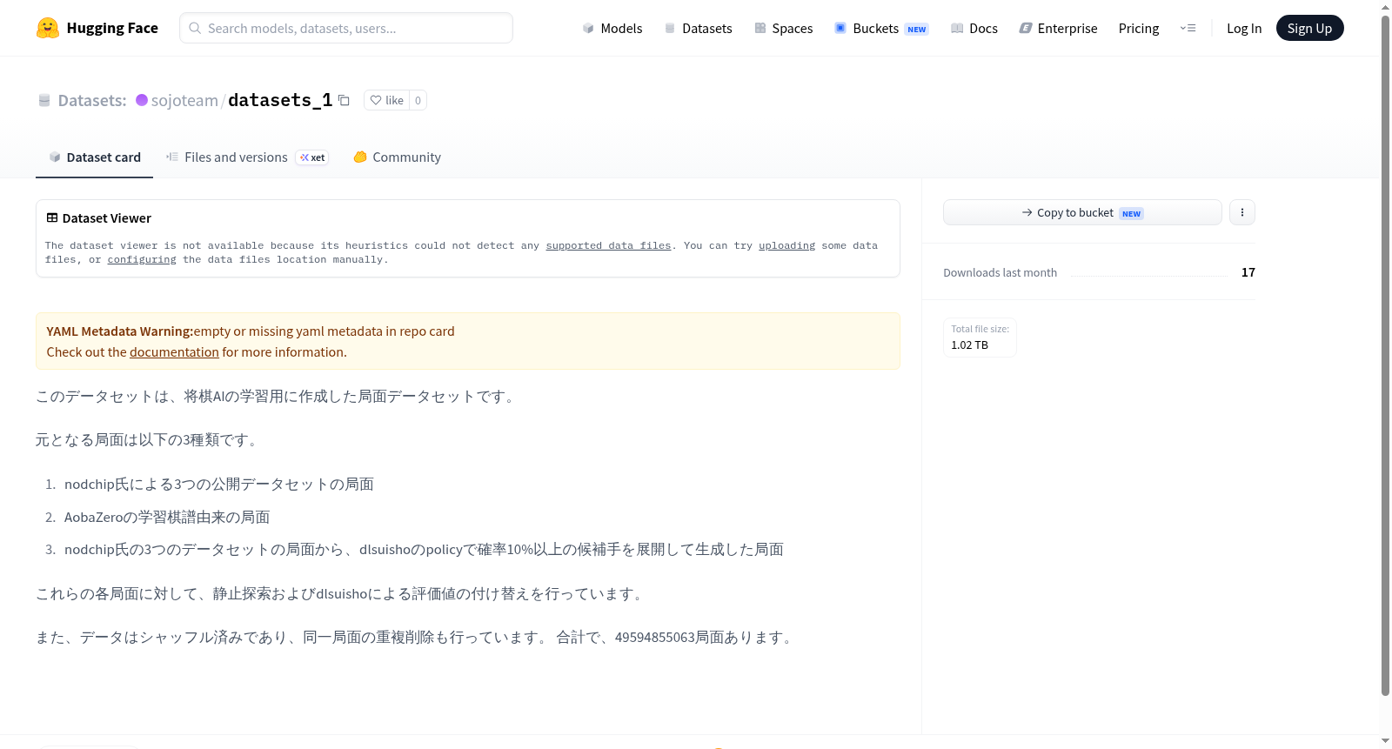Viewport: 1392px width, 749px height.
Task: Click the Enterprise icon
Action: click(1026, 28)
